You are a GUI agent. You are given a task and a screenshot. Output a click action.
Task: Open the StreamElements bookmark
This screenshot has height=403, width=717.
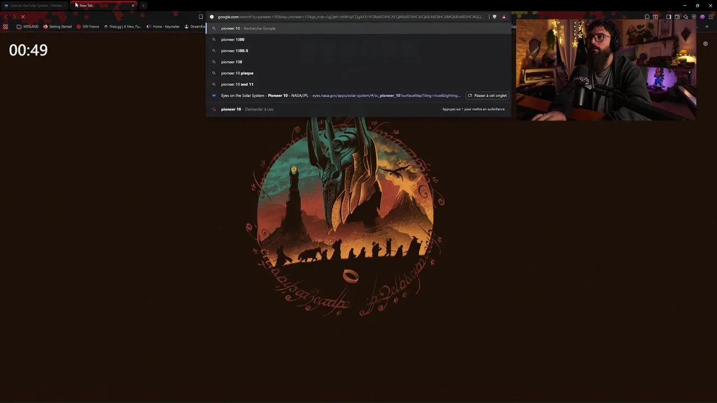(x=195, y=26)
